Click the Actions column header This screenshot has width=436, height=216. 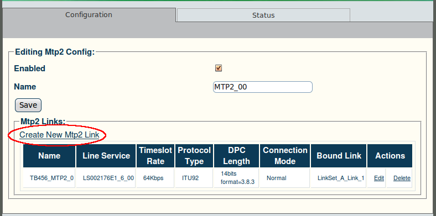coord(390,156)
